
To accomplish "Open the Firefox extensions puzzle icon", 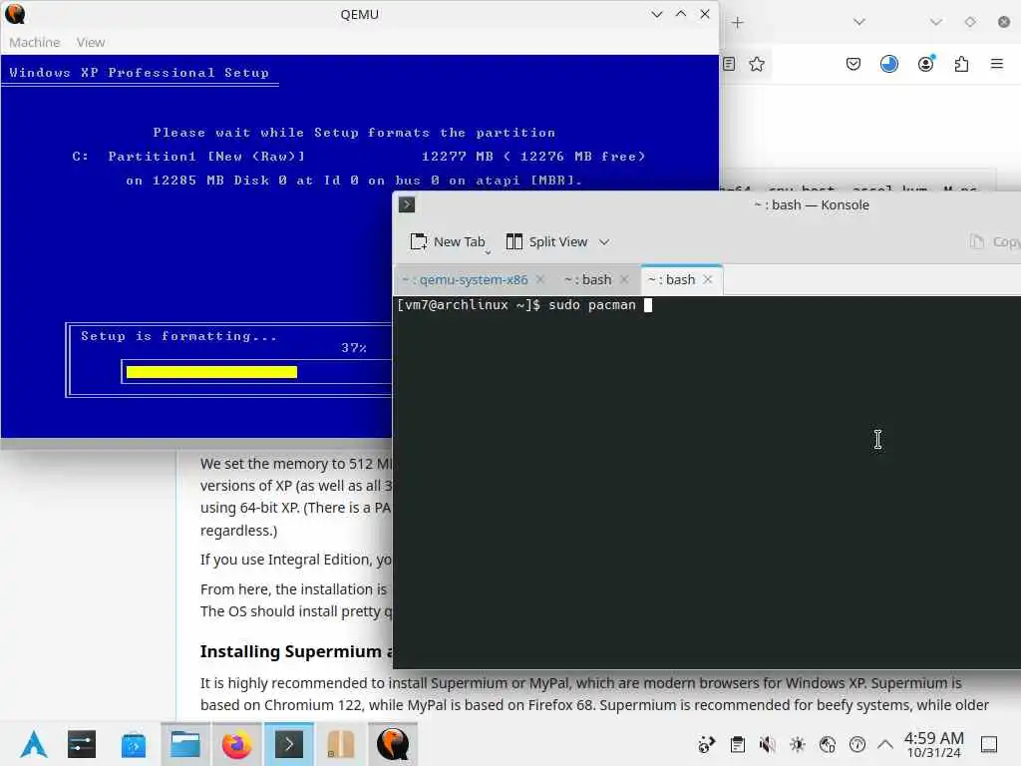I will 962,64.
